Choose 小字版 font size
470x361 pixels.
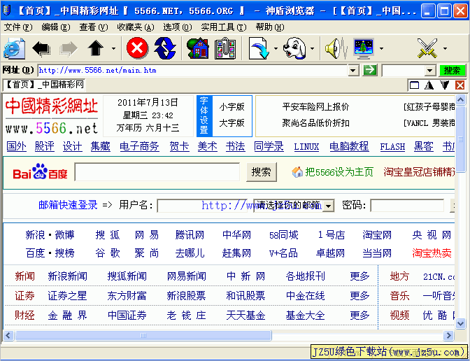pos(232,107)
